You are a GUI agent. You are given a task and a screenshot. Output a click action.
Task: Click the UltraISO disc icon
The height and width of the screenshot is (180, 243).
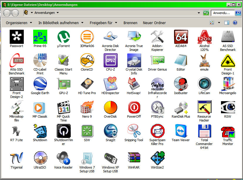[40, 158]
